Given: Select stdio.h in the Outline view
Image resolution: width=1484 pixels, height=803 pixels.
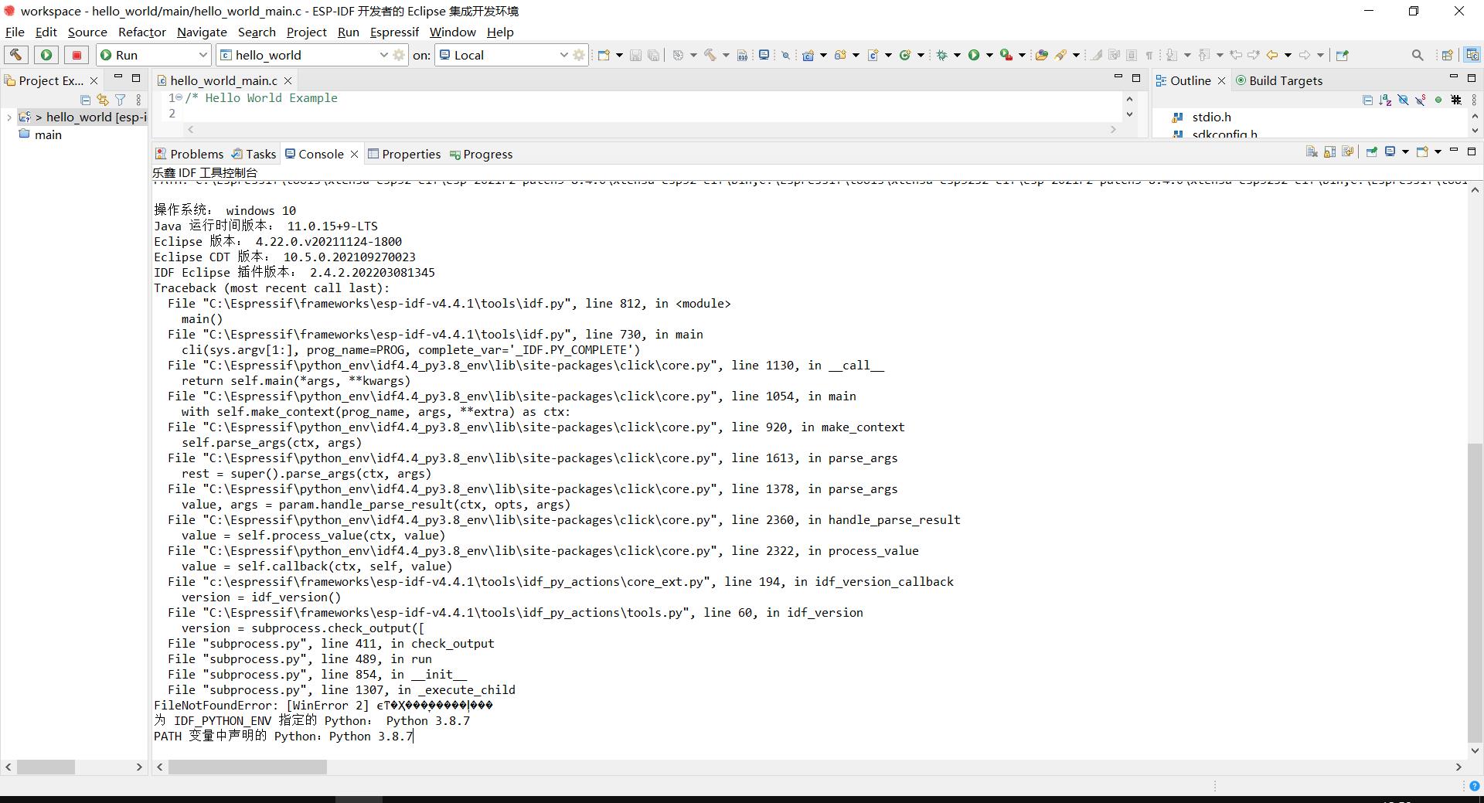Looking at the screenshot, I should 1211,117.
